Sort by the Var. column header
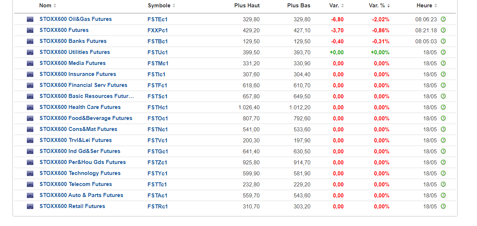This screenshot has width=477, height=226. [334, 6]
